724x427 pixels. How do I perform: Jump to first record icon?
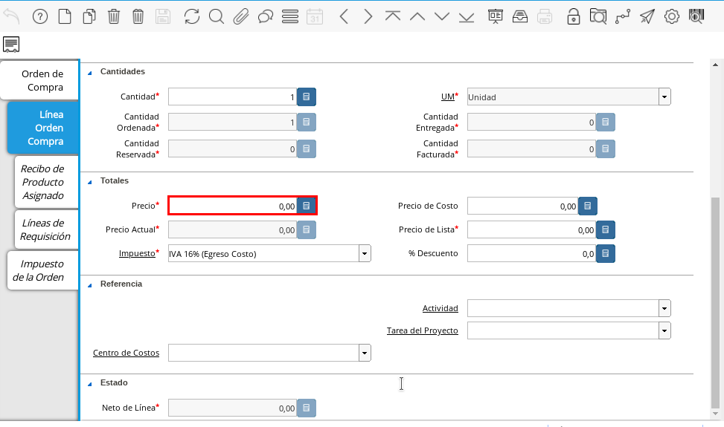(392, 17)
